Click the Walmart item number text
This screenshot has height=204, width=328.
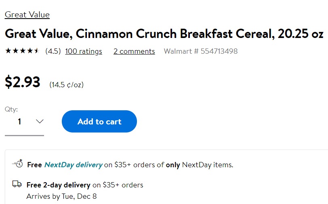click(201, 51)
